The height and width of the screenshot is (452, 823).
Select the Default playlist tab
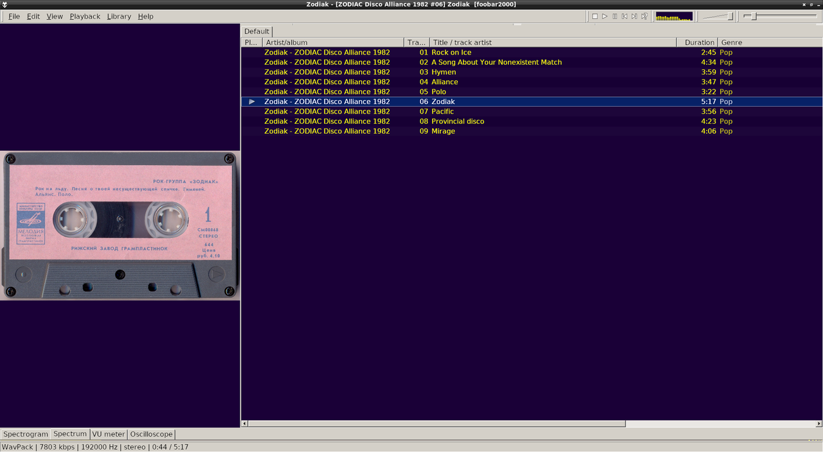(257, 31)
